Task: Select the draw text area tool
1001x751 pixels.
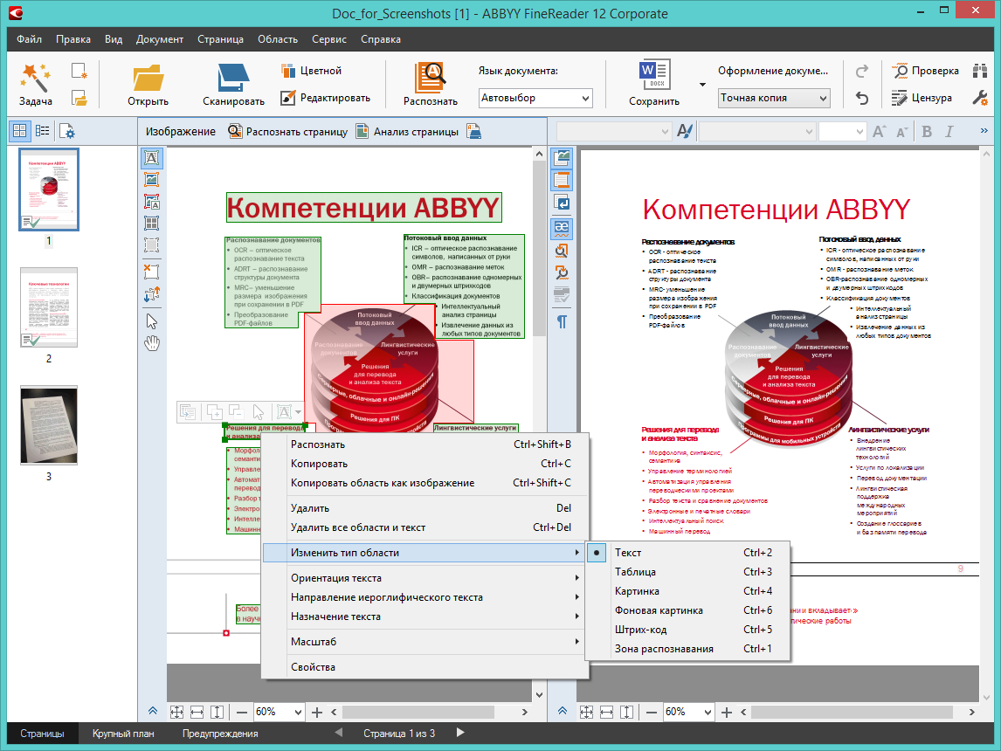Action: pyautogui.click(x=152, y=157)
